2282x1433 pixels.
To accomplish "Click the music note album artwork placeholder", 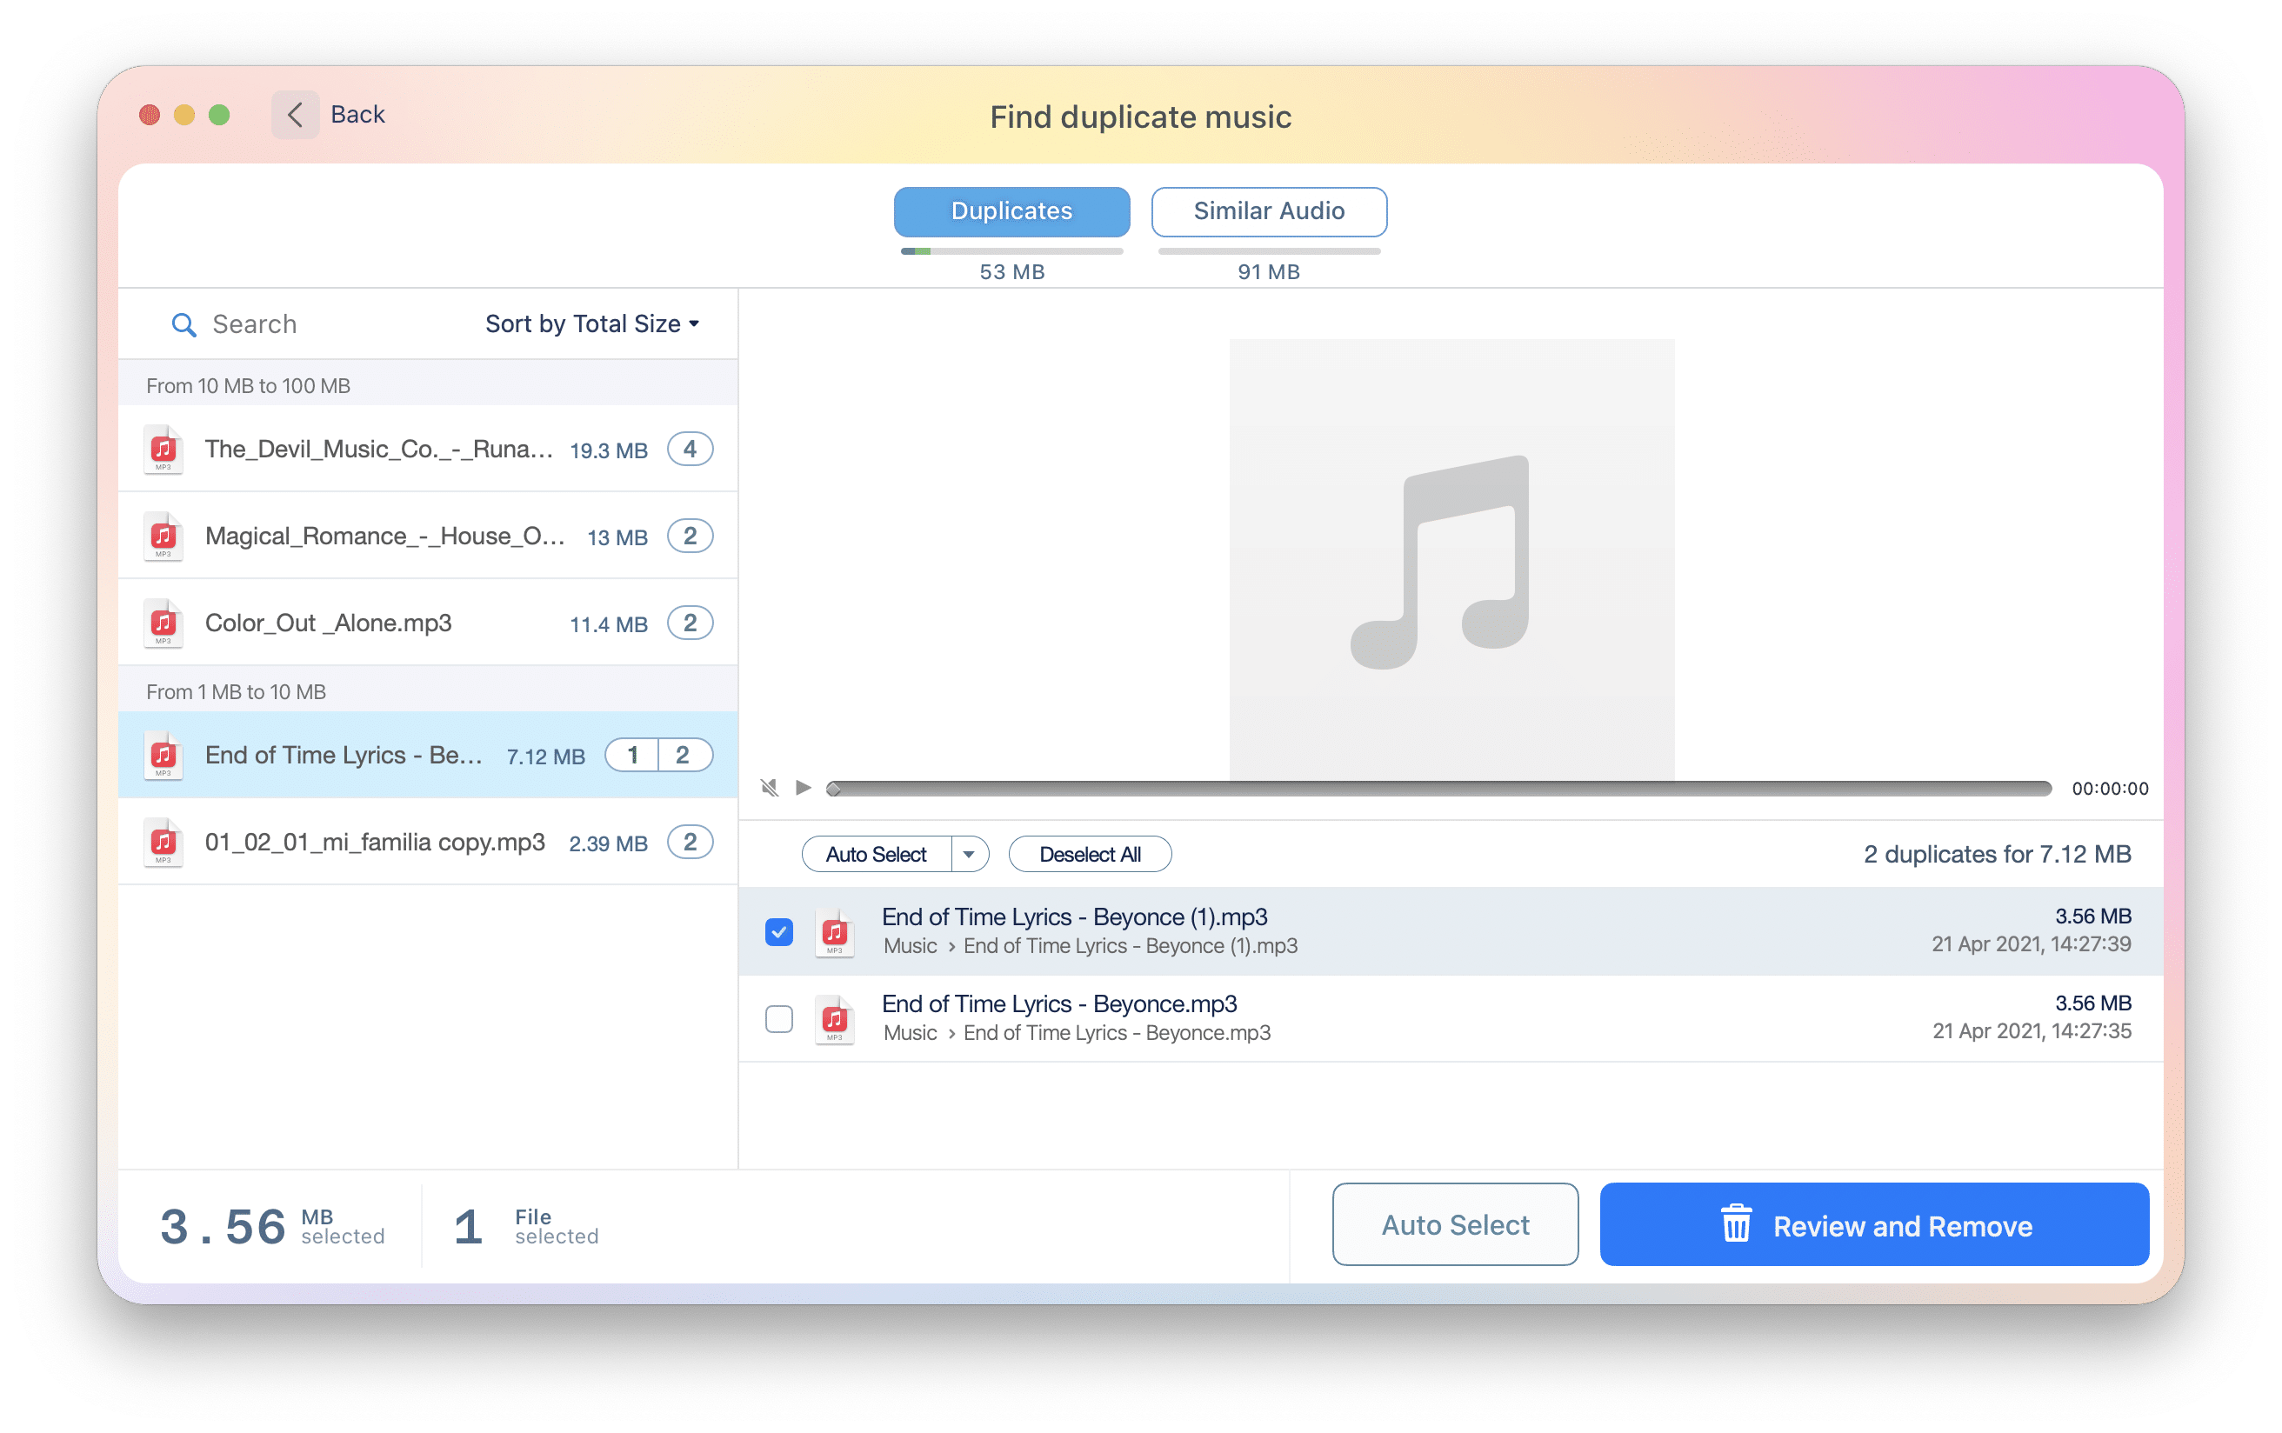I will [x=1451, y=560].
